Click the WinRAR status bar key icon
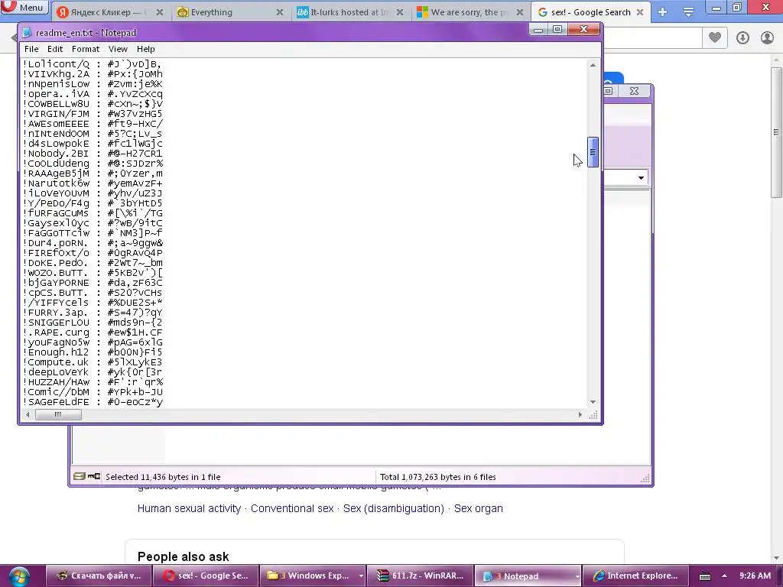The image size is (783, 587). [94, 476]
